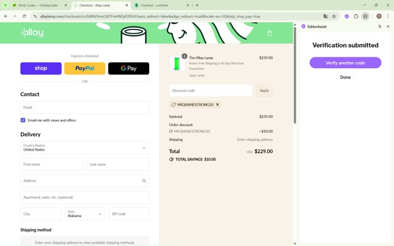Focus the First name field
The width and height of the screenshot is (394, 246).
coord(52,164)
